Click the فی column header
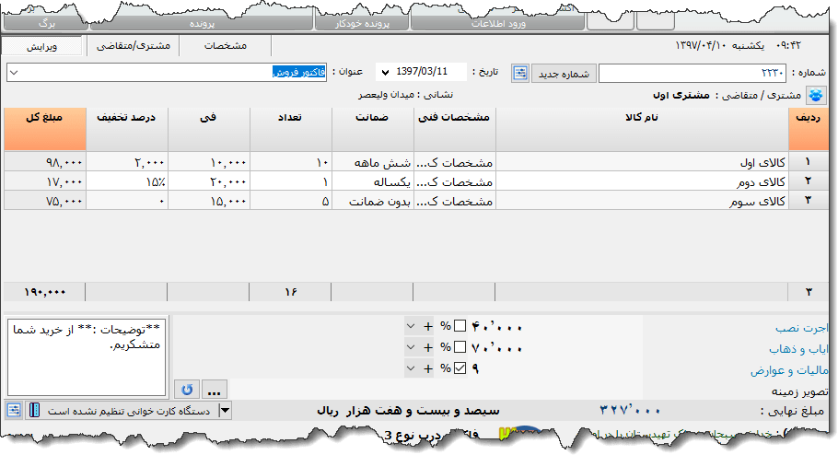The width and height of the screenshot is (838, 455). coord(209,129)
